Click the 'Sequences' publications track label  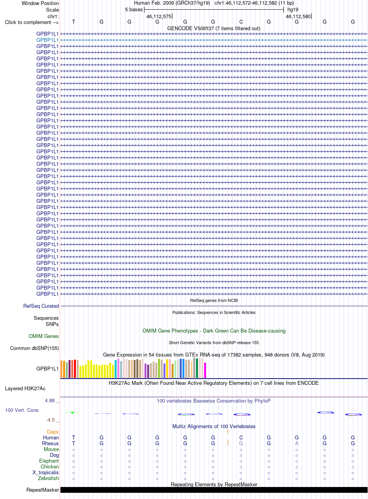pyautogui.click(x=46, y=318)
